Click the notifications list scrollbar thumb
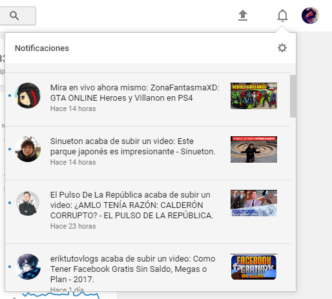The width and height of the screenshot is (332, 299). tap(293, 96)
